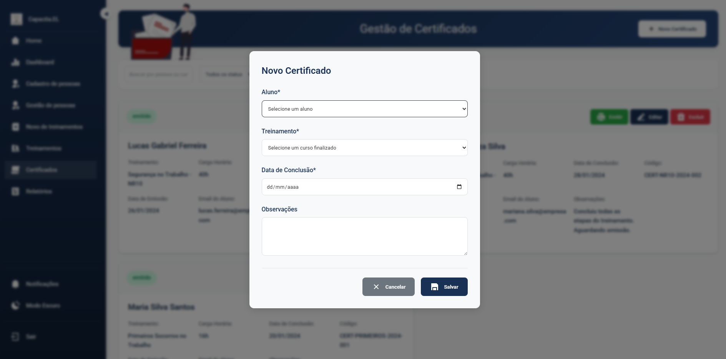
Task: Open Dashboard from the sidebar chart icon
Action: click(x=15, y=62)
